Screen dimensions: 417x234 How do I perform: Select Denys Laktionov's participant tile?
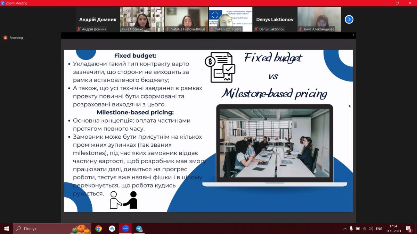point(275,19)
